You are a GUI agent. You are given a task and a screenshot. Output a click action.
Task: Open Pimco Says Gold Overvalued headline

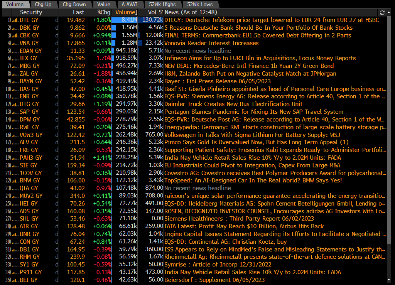click(256, 142)
